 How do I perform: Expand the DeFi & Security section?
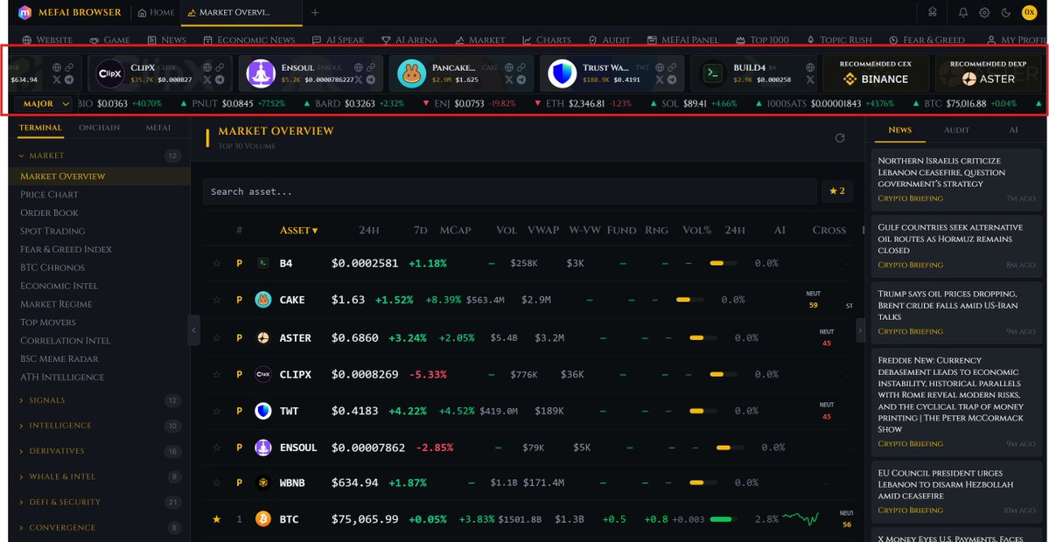pos(99,502)
